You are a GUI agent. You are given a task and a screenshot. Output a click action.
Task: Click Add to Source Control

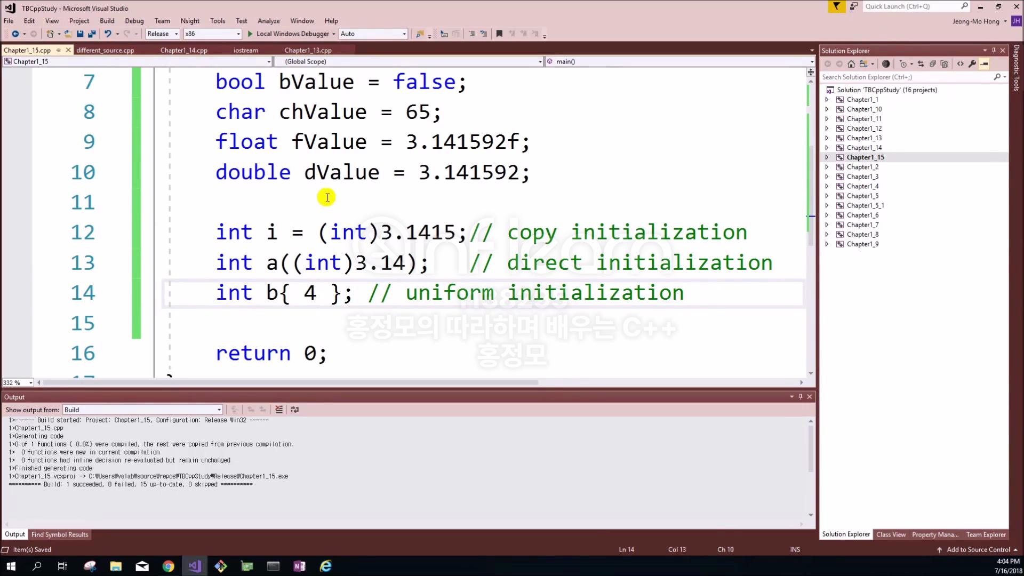[978, 549]
